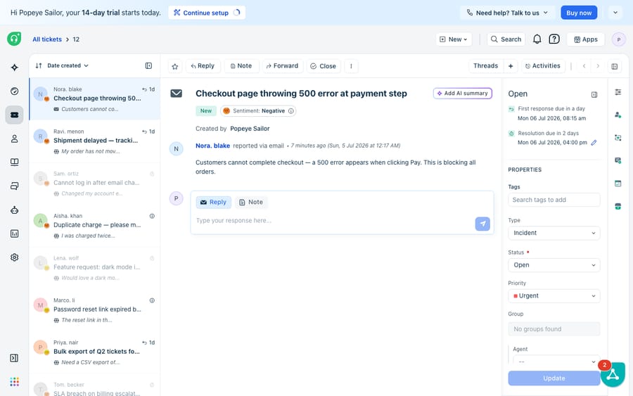Toggle the ticket list layout icon
Viewport: 633px width, 396px height.
coord(148,66)
